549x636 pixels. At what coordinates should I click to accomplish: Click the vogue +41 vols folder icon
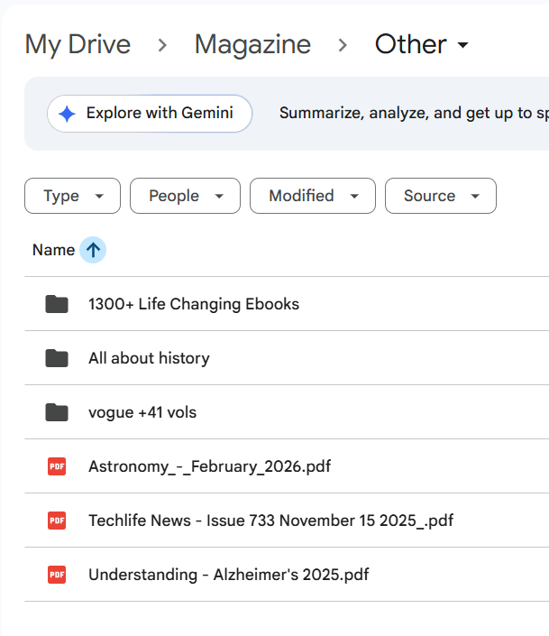tap(57, 412)
